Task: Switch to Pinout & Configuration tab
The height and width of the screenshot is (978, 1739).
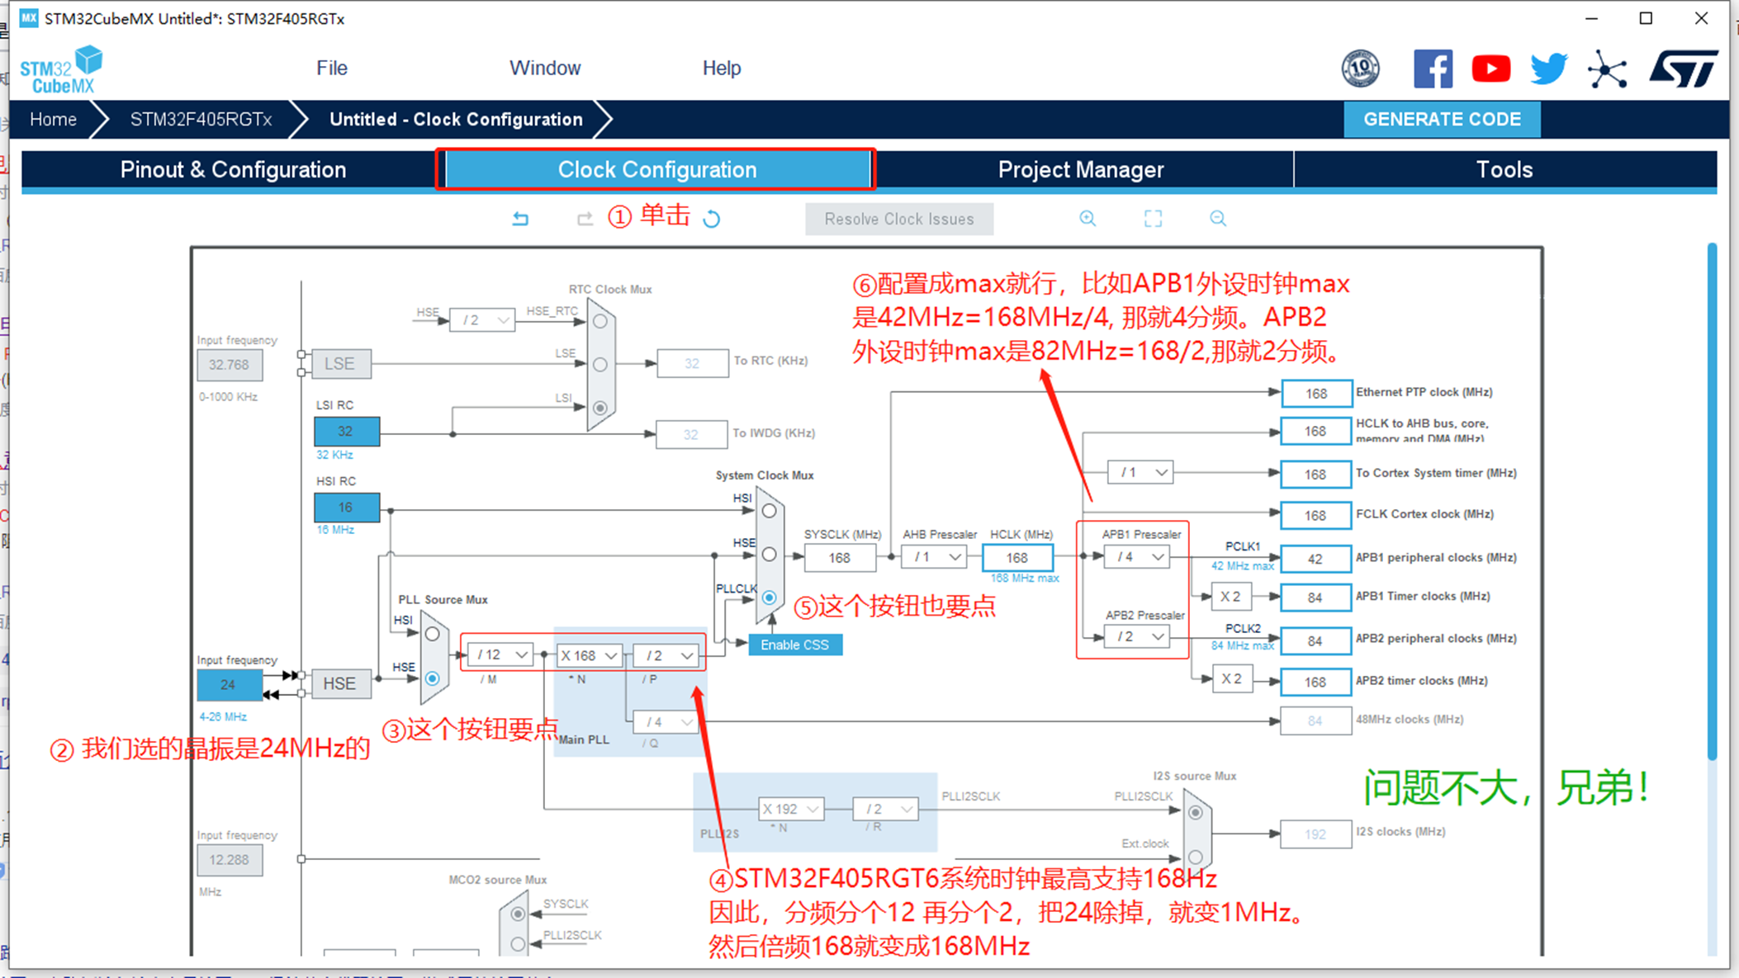Action: pyautogui.click(x=233, y=170)
